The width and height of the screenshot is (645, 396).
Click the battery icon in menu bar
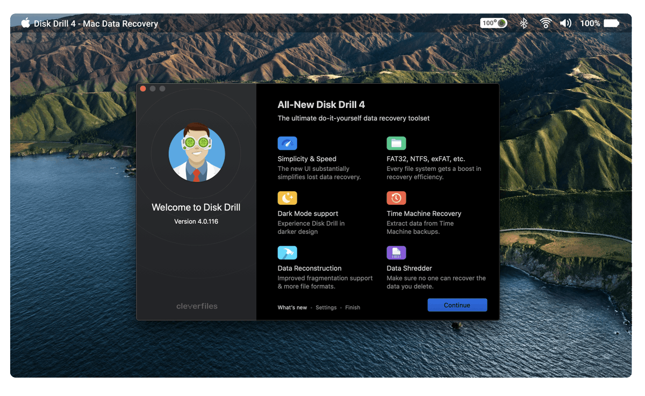612,23
